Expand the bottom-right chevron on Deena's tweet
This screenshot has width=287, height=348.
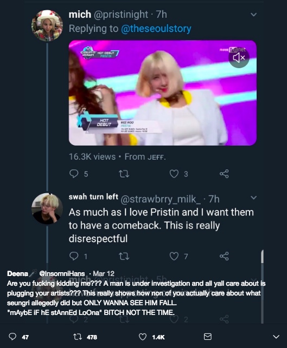[276, 337]
